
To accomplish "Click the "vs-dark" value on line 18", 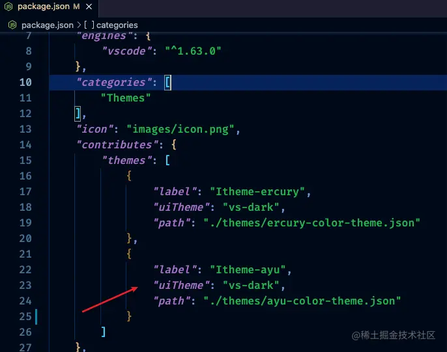I will (x=251, y=207).
